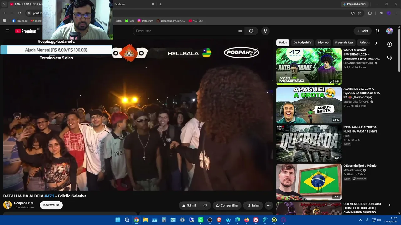
Task: Open OBS Studio from the taskbar
Action: 210,220
